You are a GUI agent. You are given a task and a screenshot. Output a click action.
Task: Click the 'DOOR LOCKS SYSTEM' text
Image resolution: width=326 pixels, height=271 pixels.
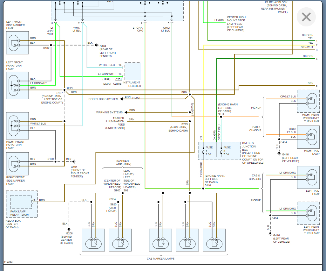click(103, 99)
